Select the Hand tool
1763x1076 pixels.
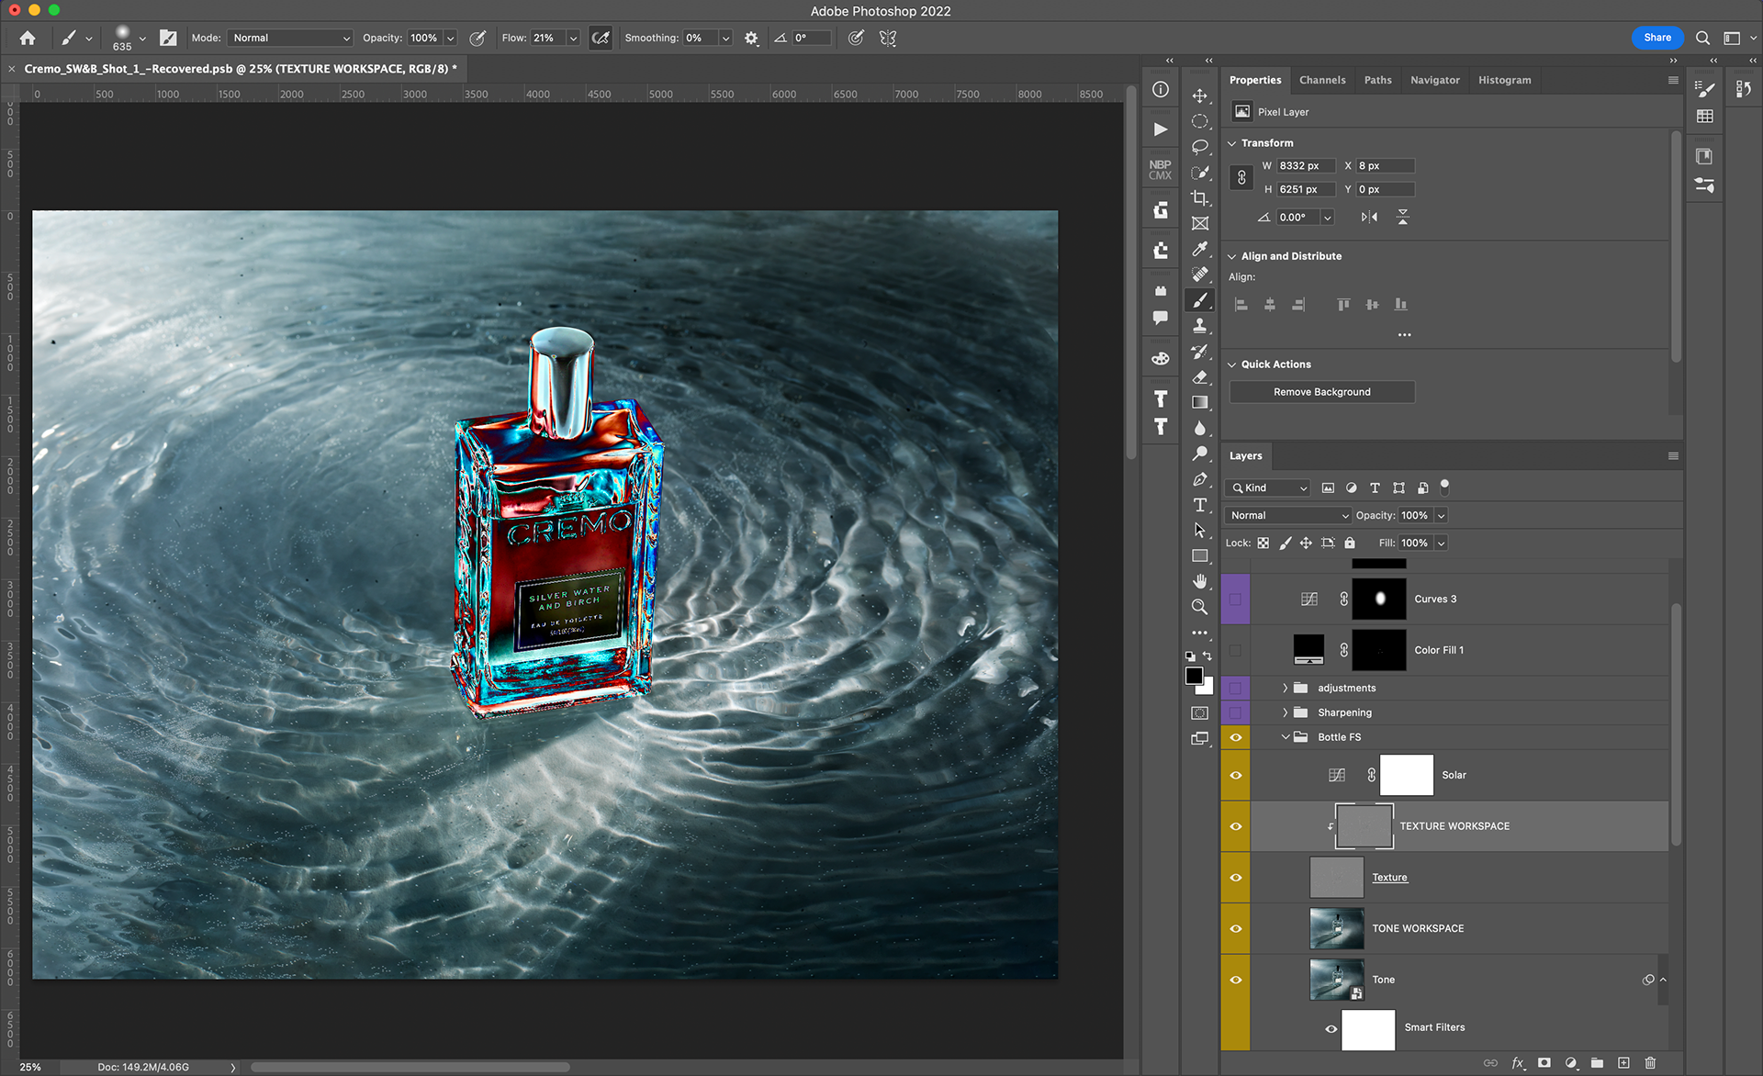[x=1199, y=581]
